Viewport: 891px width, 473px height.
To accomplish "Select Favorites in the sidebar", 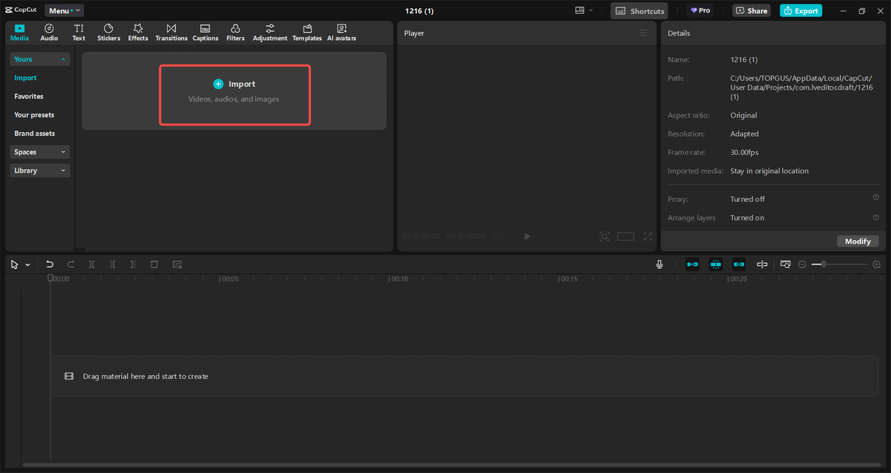I will coord(29,96).
